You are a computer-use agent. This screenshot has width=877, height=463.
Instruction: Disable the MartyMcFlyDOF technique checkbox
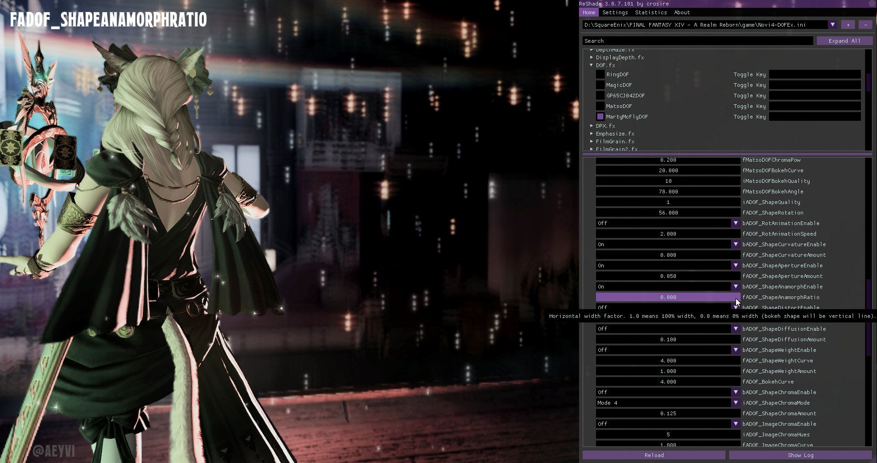[600, 117]
